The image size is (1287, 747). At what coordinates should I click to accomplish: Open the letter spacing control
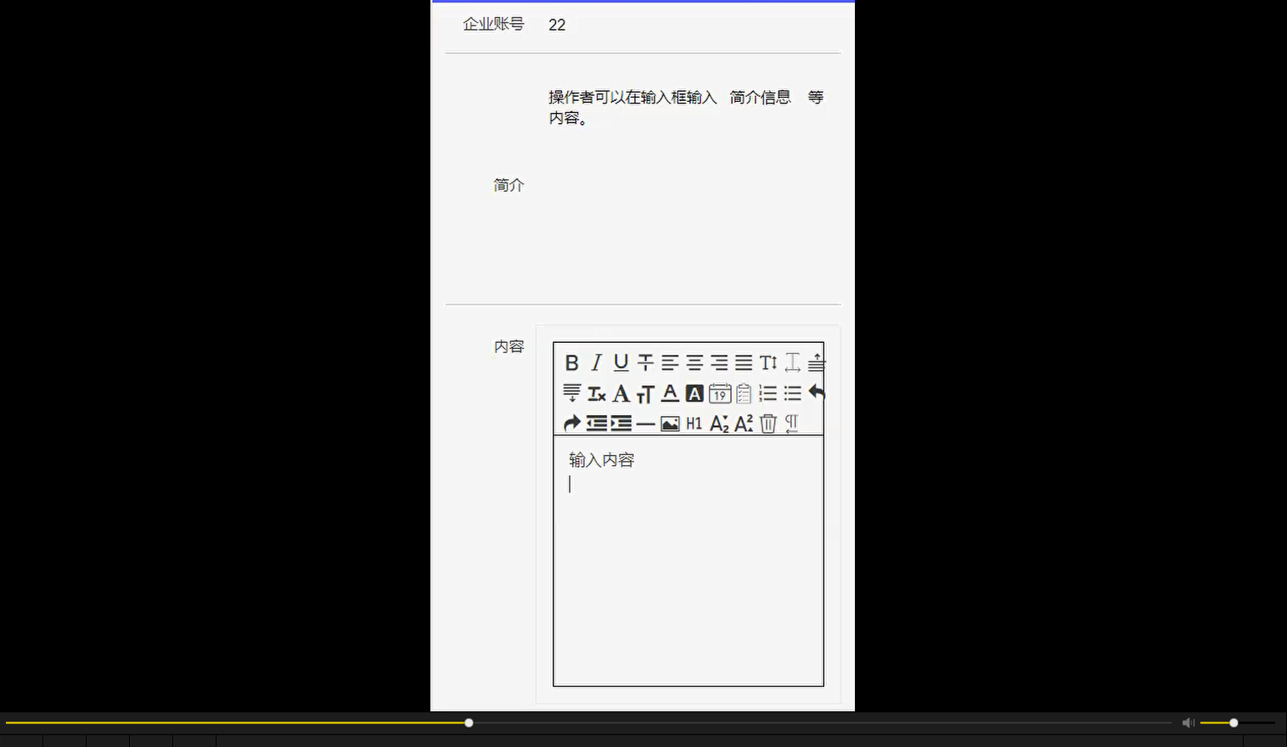(x=792, y=362)
